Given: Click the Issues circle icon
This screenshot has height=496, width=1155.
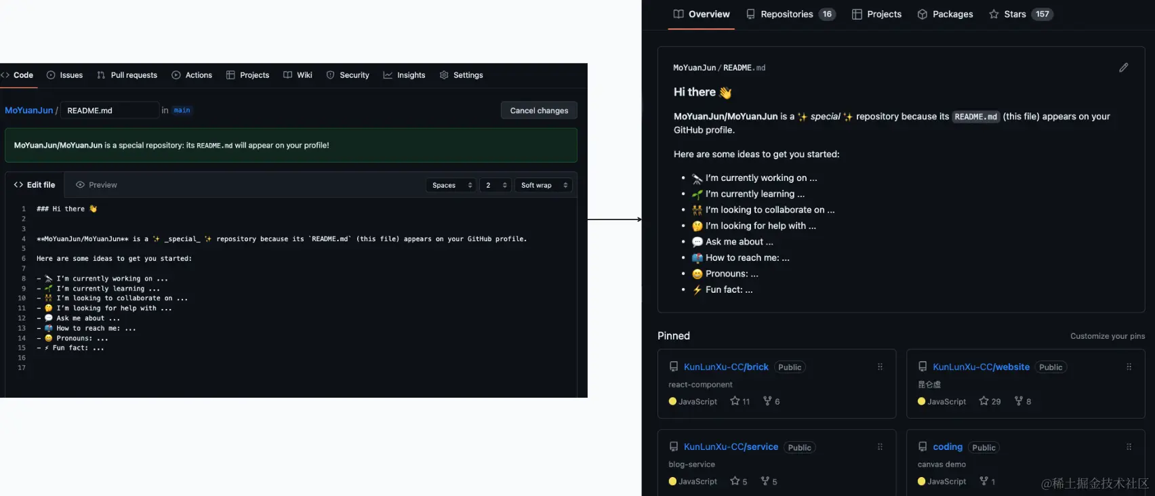Looking at the screenshot, I should pos(51,75).
